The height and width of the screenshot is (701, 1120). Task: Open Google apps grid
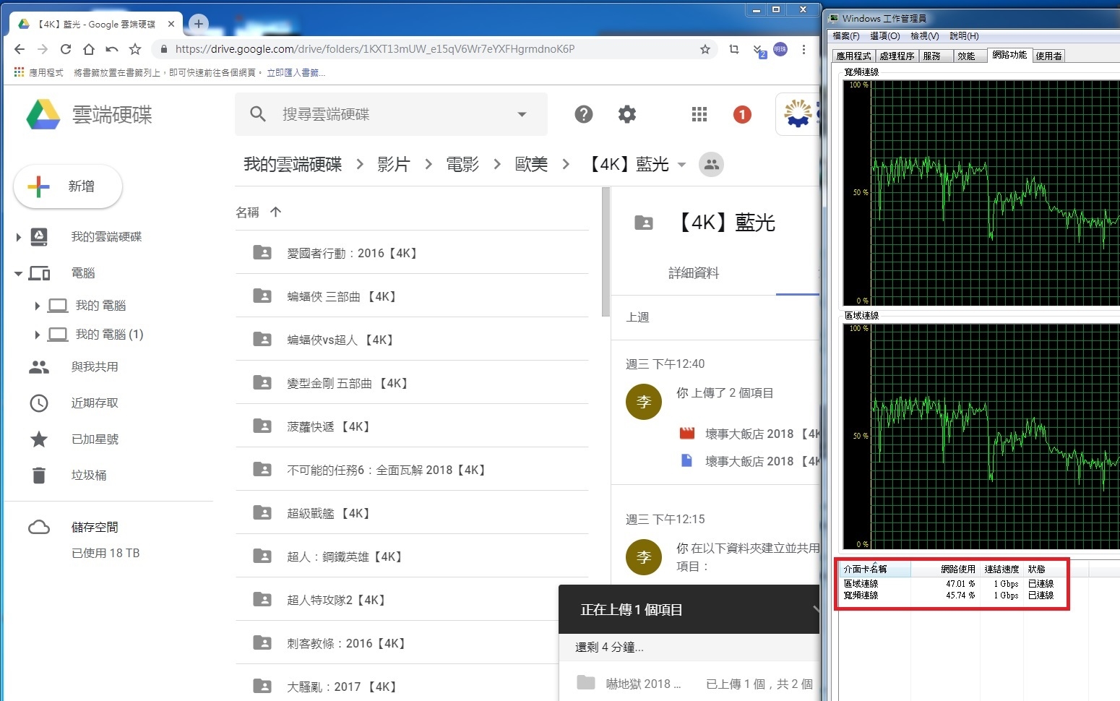[699, 114]
